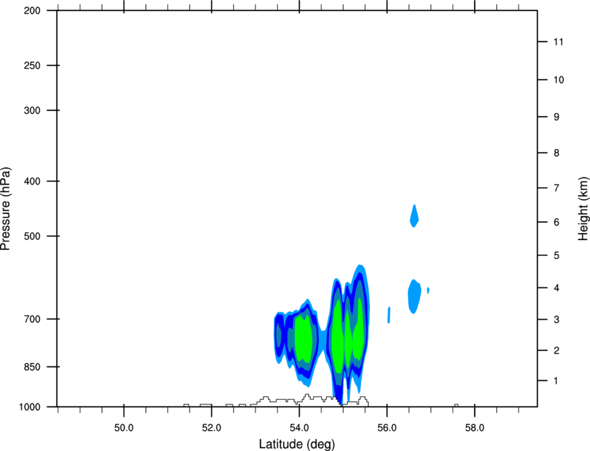This screenshot has height=451, width=590.
Task: Pick the height label 3 km
Action: pos(557,320)
